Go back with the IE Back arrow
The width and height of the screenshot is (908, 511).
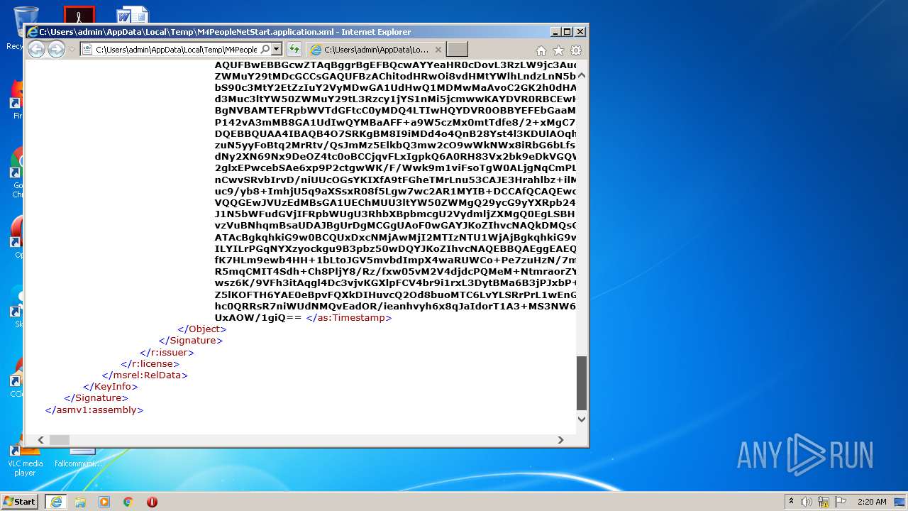(x=36, y=49)
